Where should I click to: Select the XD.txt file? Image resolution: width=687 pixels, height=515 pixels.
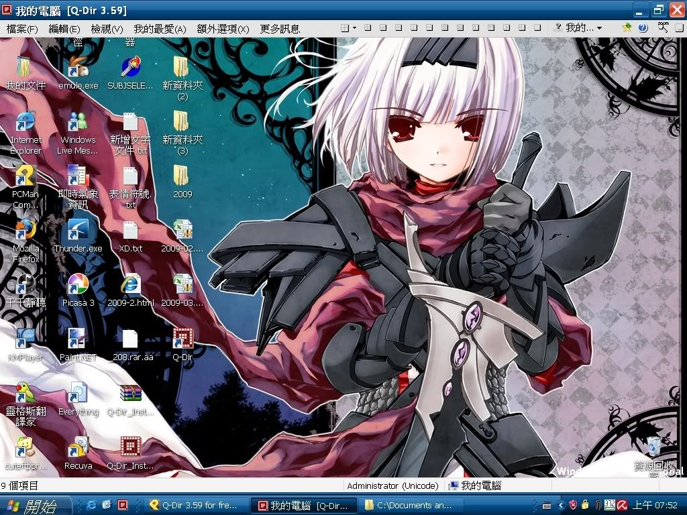(130, 231)
